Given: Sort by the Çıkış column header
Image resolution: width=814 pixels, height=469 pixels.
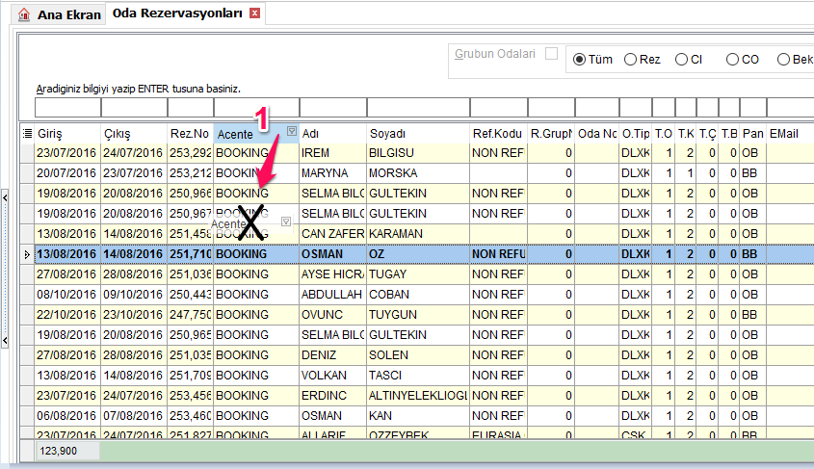Looking at the screenshot, I should (x=134, y=134).
